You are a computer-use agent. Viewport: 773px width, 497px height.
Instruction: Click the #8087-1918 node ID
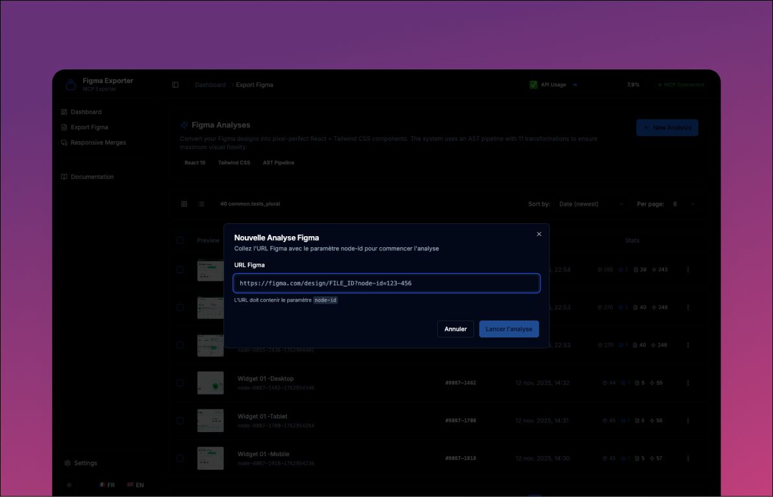(461, 458)
